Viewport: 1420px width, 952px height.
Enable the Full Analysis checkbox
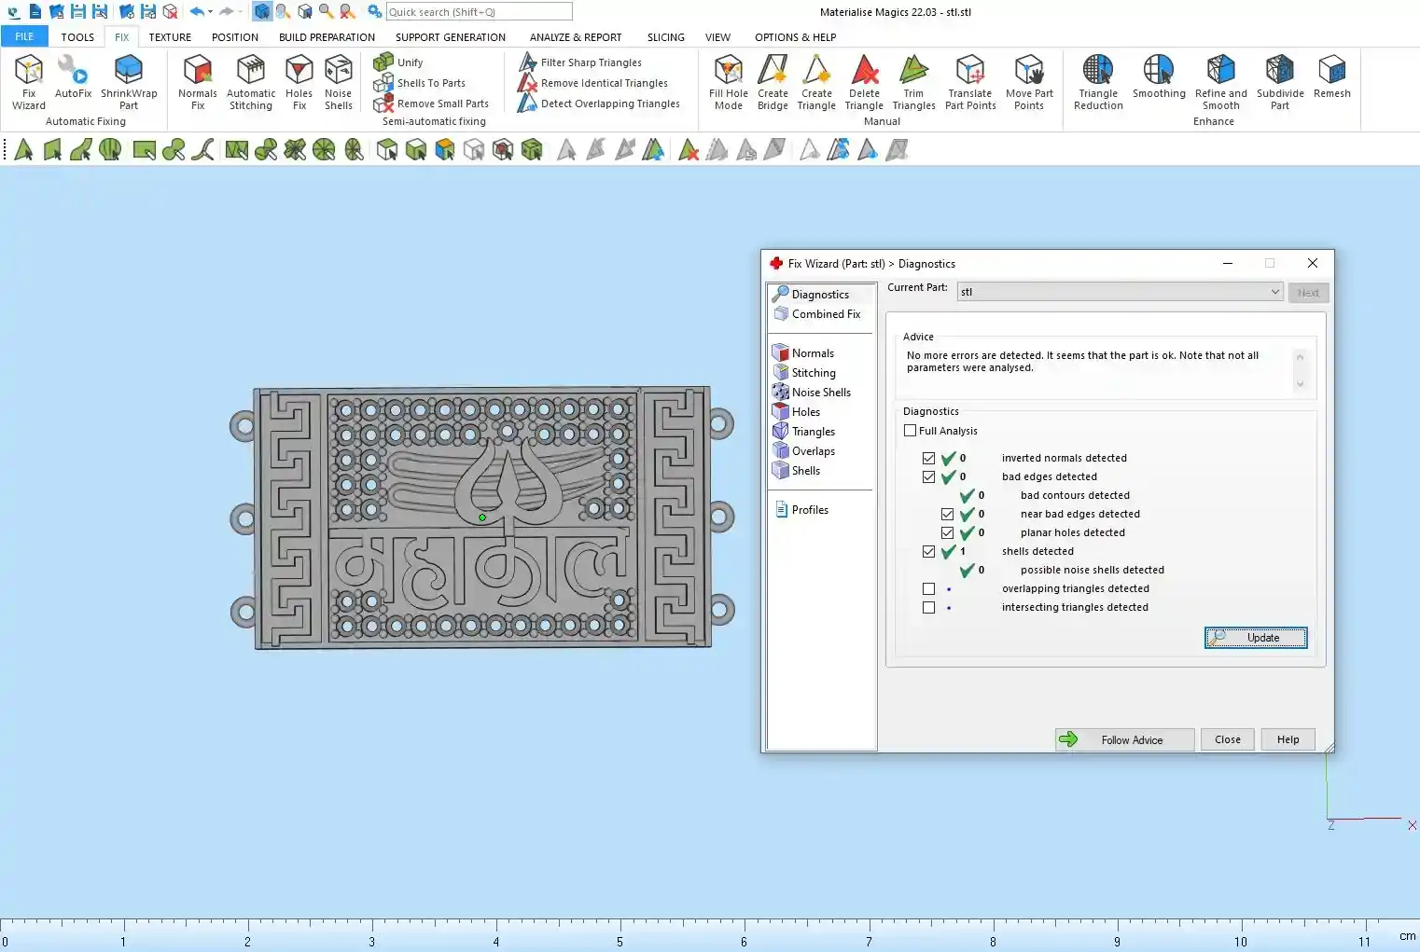click(x=911, y=431)
